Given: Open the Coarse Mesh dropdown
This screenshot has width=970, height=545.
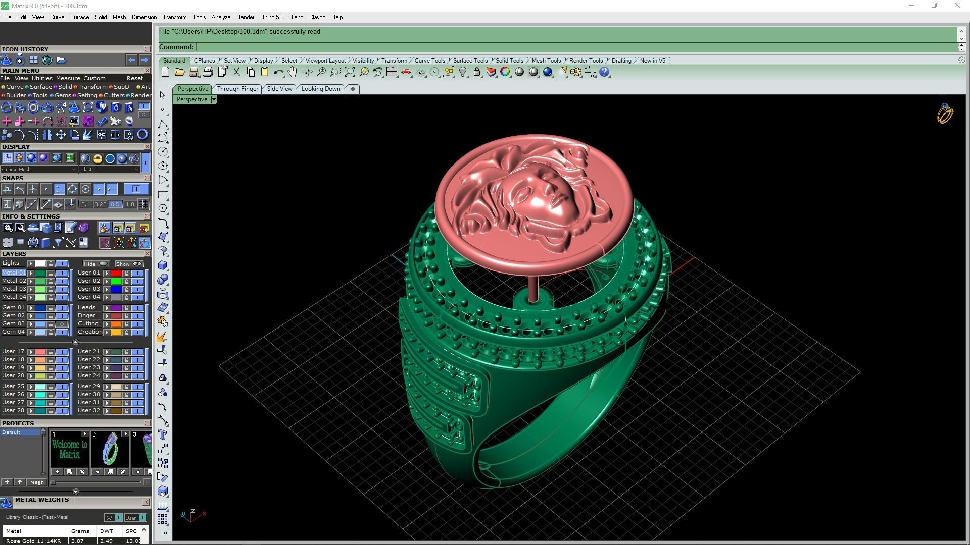Looking at the screenshot, I should point(39,170).
